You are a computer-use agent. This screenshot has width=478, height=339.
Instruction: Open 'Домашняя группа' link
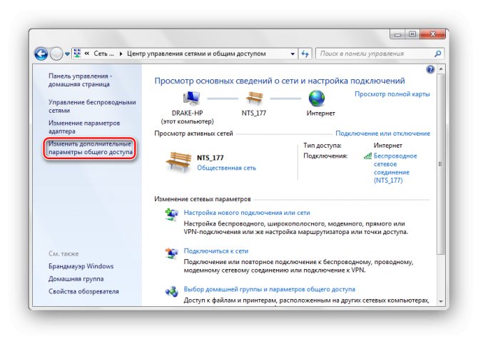76,278
